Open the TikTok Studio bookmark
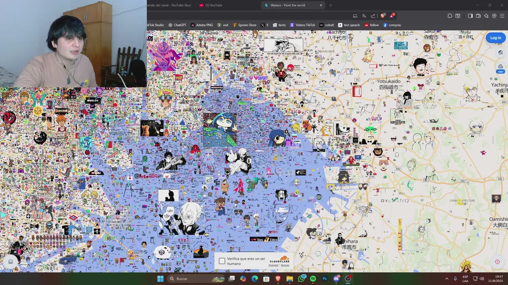The height and width of the screenshot is (285, 508). pyautogui.click(x=155, y=25)
